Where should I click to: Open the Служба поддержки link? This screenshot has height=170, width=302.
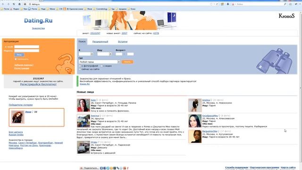[x=236, y=167]
